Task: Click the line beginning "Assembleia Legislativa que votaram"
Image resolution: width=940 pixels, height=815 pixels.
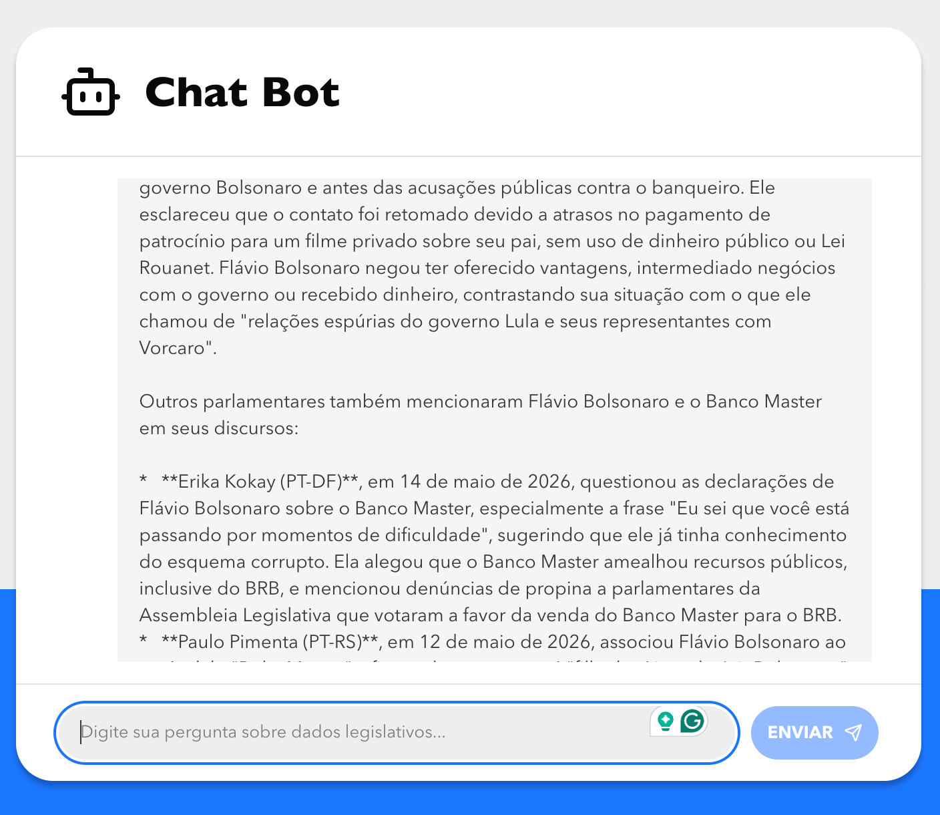Action: [491, 615]
